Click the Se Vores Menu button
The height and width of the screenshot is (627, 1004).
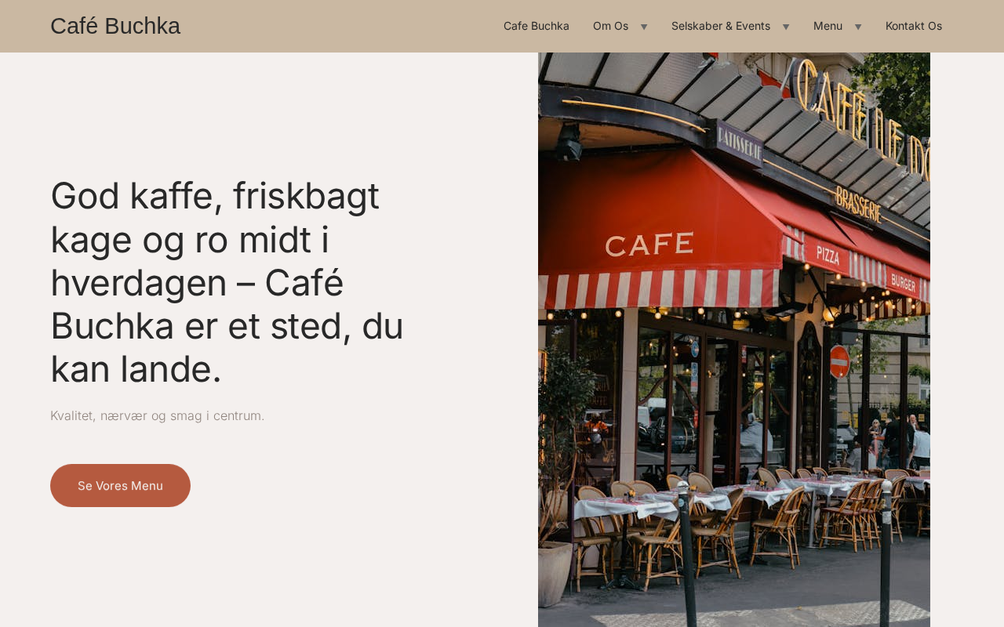tap(120, 485)
